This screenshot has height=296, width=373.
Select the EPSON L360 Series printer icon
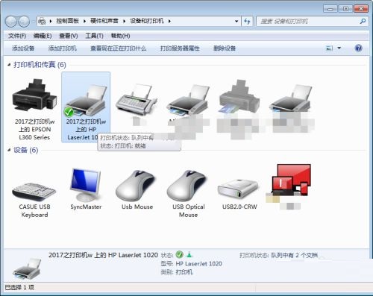(x=34, y=95)
